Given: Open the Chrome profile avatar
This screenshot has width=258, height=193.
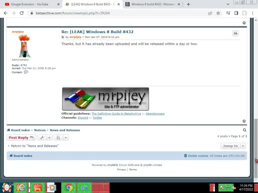Looking at the screenshot, I should click(244, 13).
